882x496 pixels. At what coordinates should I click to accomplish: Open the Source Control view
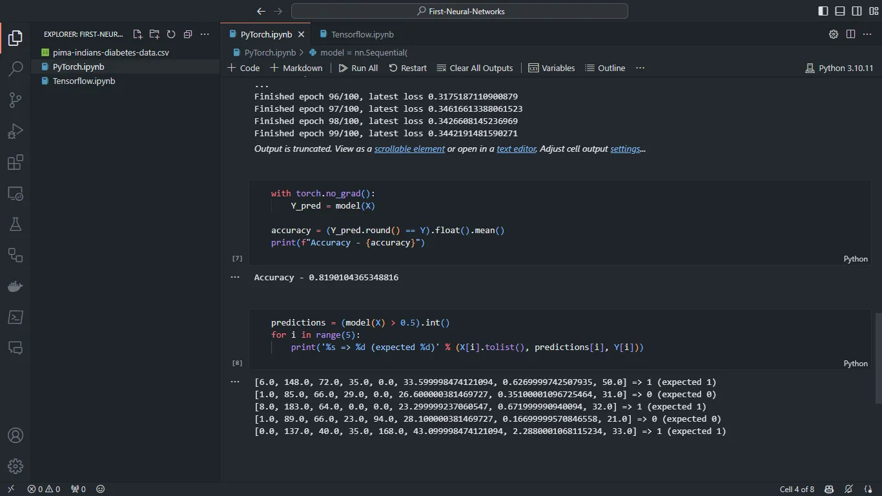[15, 100]
